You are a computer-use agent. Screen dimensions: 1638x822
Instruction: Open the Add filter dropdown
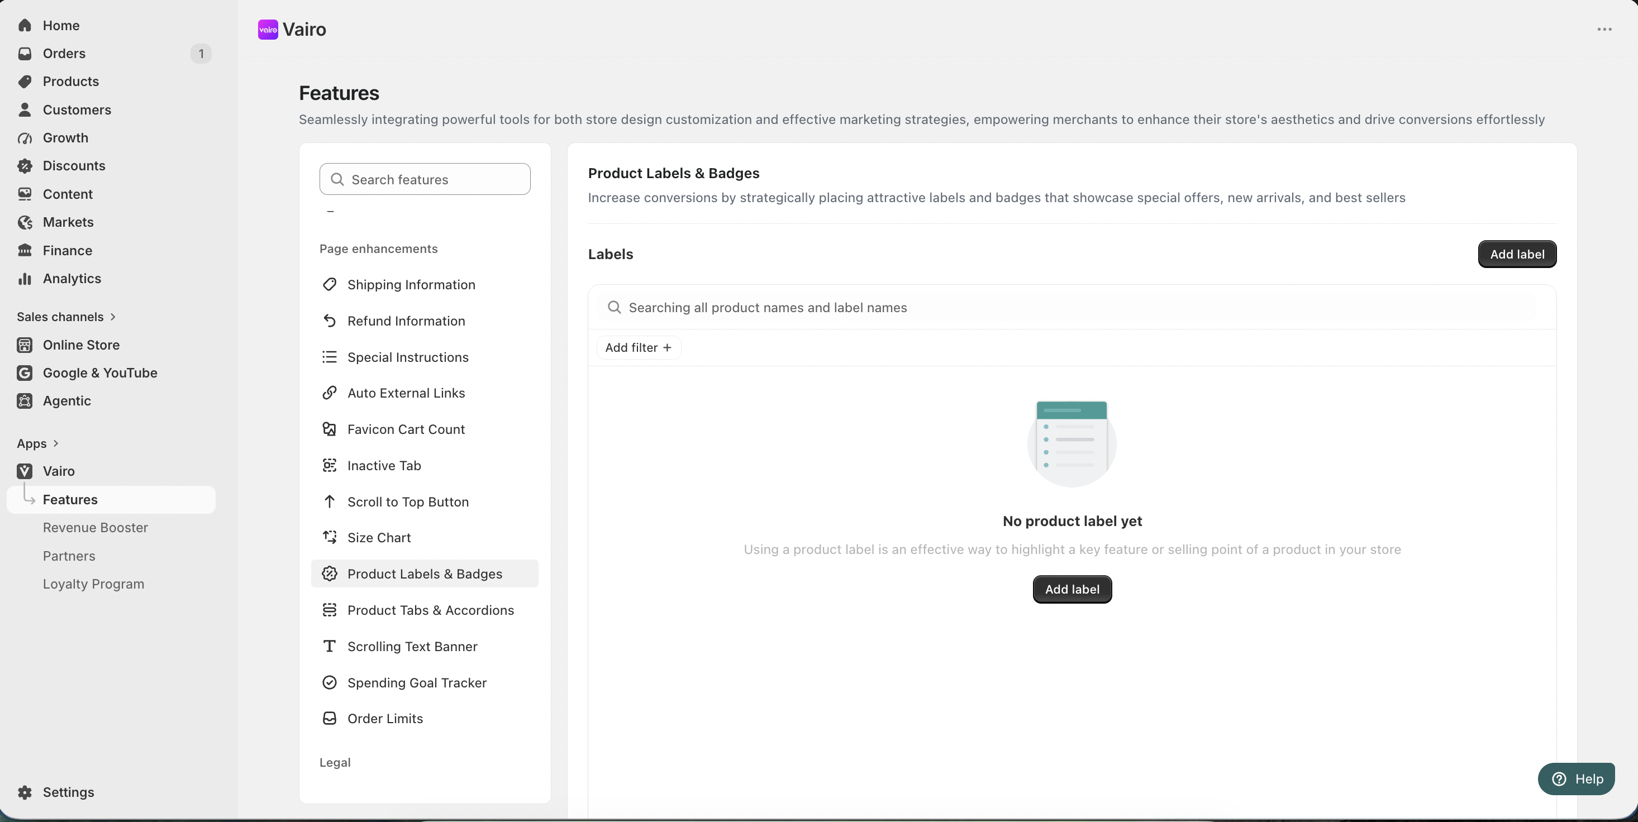(x=639, y=348)
